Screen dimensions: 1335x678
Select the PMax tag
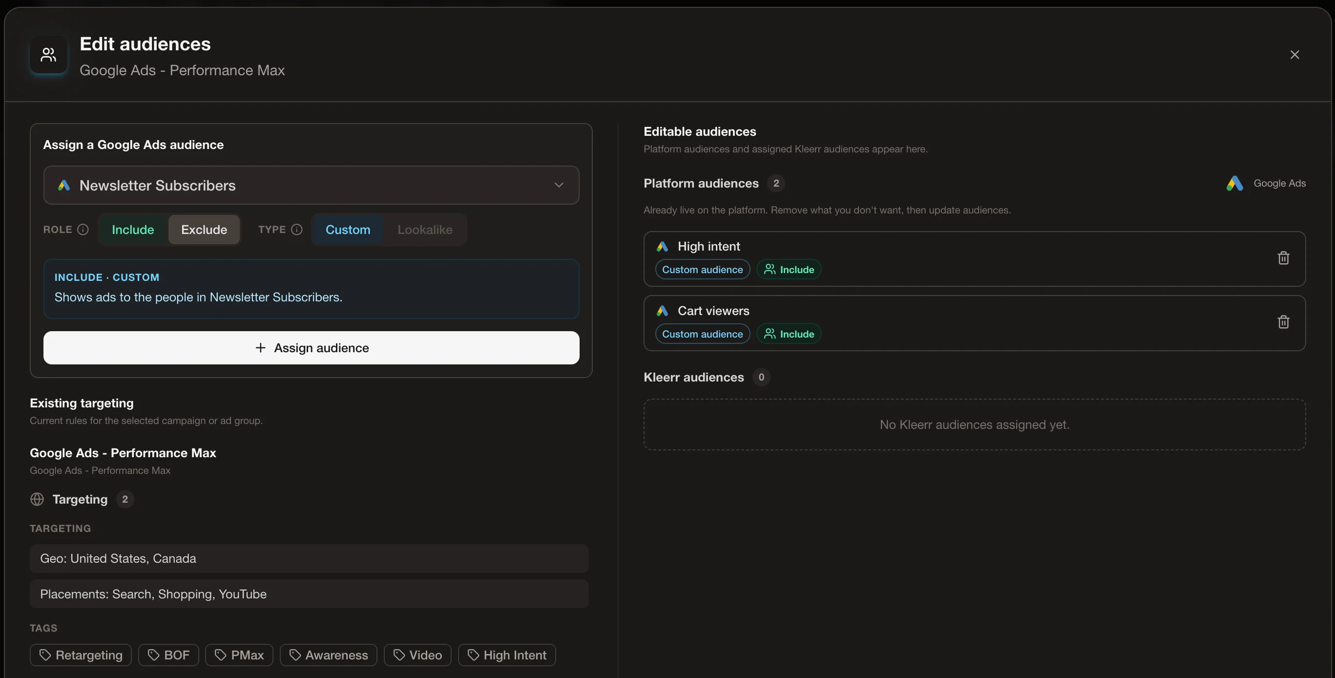click(x=239, y=655)
